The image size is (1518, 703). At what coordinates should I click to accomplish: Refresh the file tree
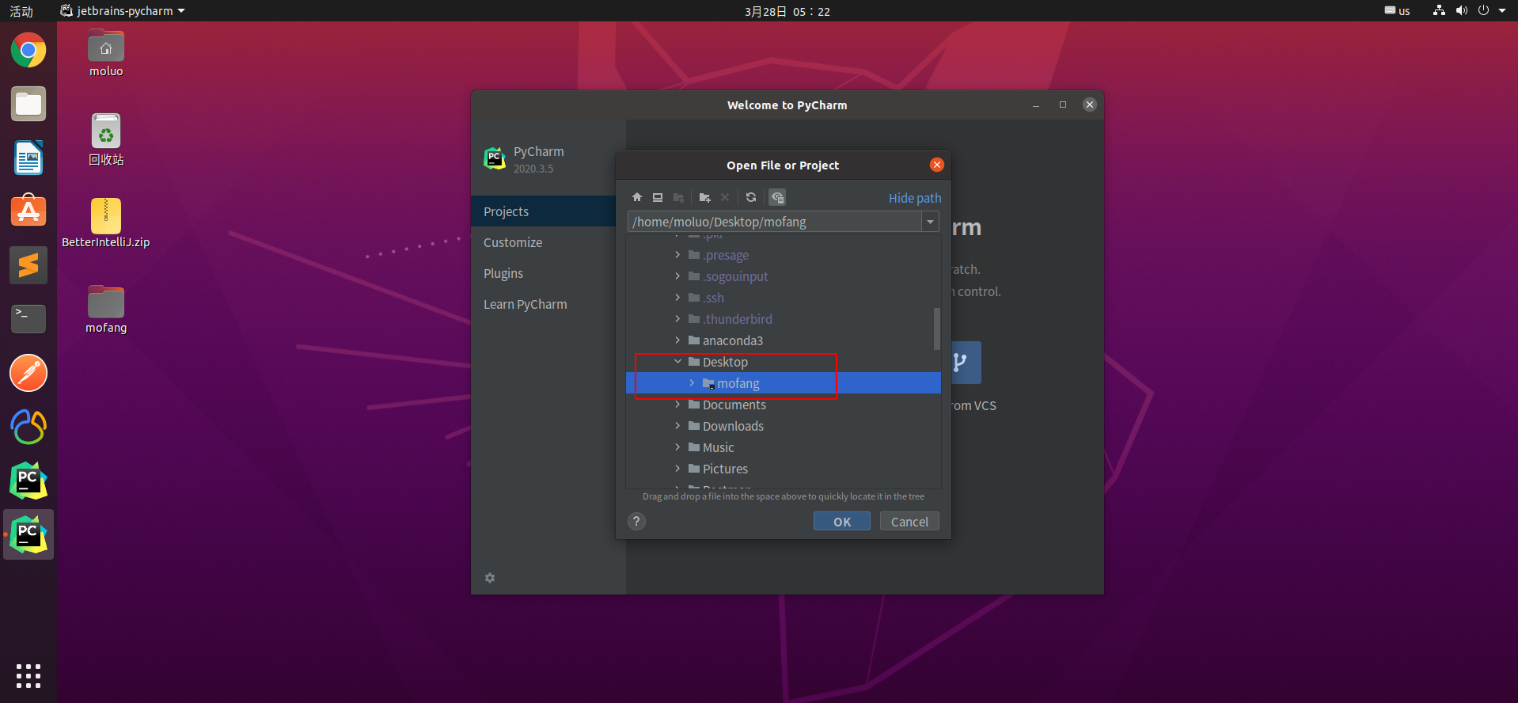[x=751, y=197]
